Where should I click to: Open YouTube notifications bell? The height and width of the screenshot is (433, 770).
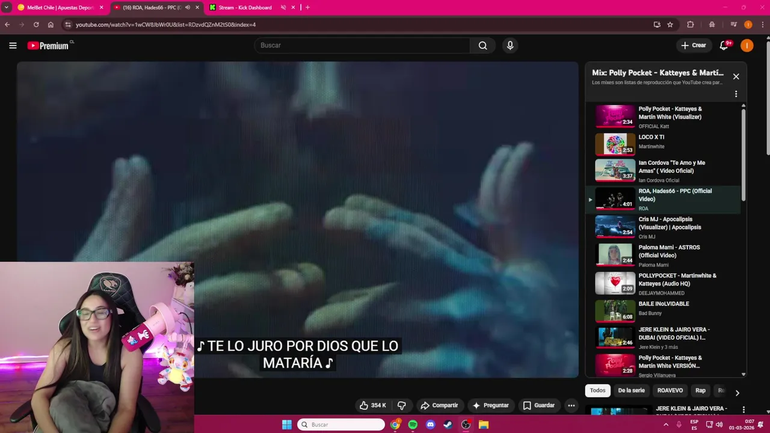click(x=724, y=45)
